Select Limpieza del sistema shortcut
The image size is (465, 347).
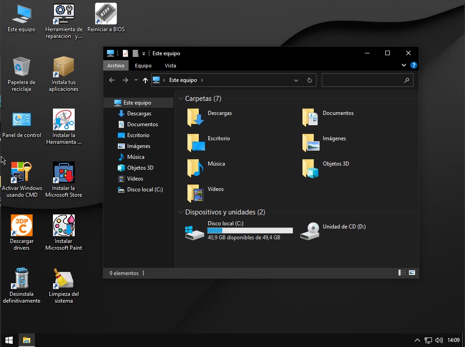pos(64,286)
